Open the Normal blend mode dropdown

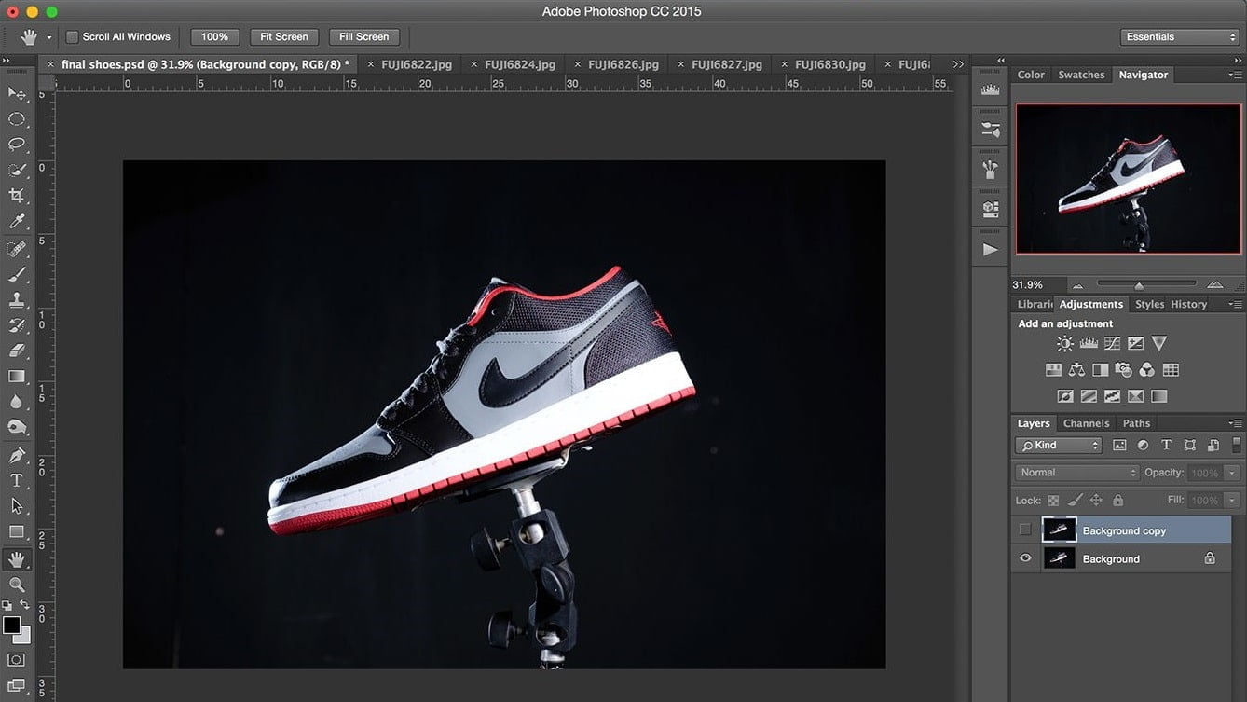point(1076,473)
